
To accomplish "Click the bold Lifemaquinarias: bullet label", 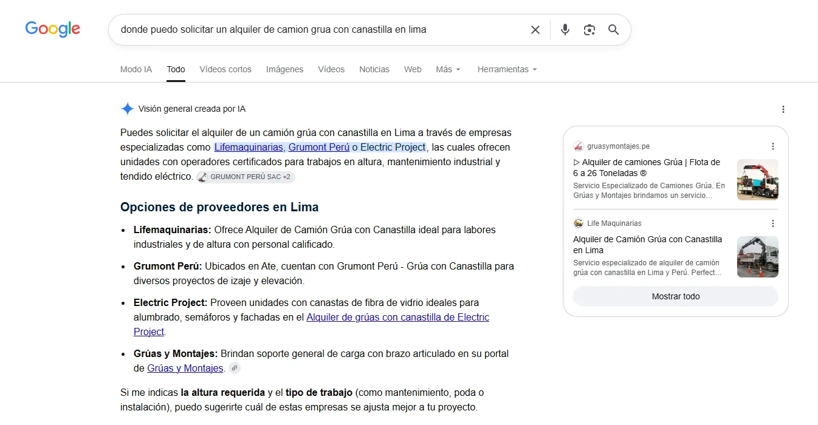I will coord(173,229).
